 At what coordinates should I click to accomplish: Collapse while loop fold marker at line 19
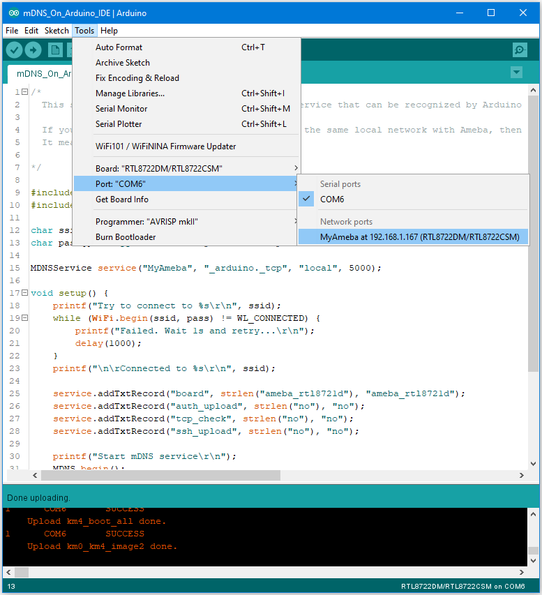click(x=25, y=317)
